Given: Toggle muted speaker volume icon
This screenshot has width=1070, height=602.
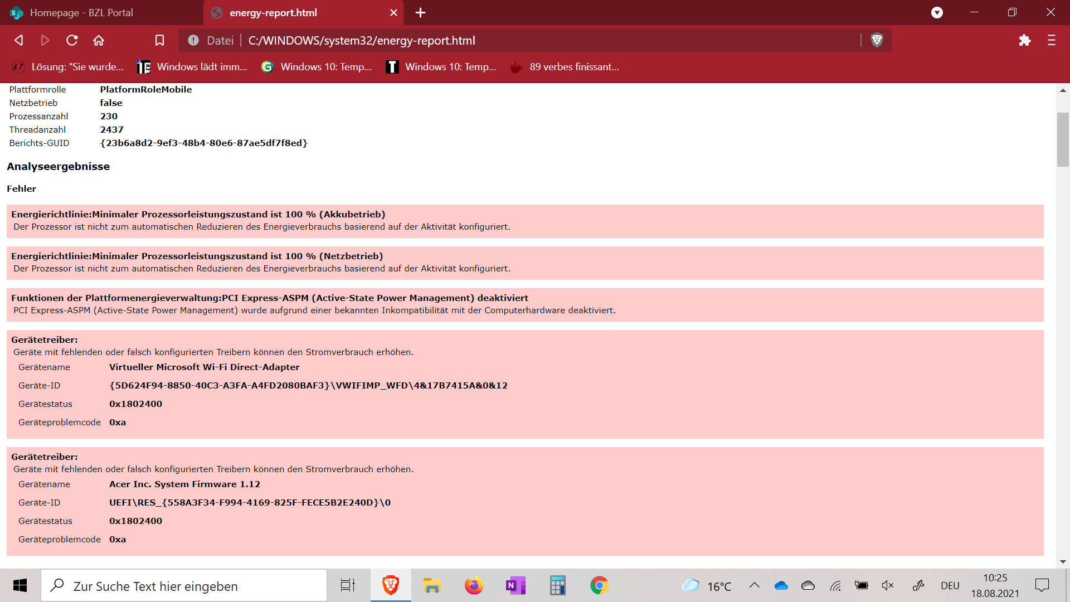Looking at the screenshot, I should pos(888,585).
